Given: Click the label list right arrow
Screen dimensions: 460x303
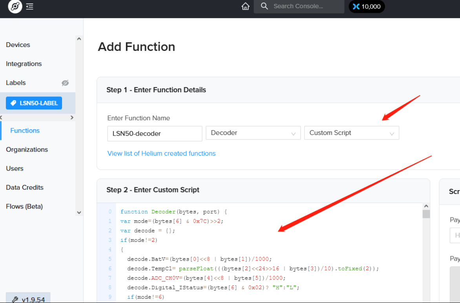Looking at the screenshot, I should tap(72, 118).
